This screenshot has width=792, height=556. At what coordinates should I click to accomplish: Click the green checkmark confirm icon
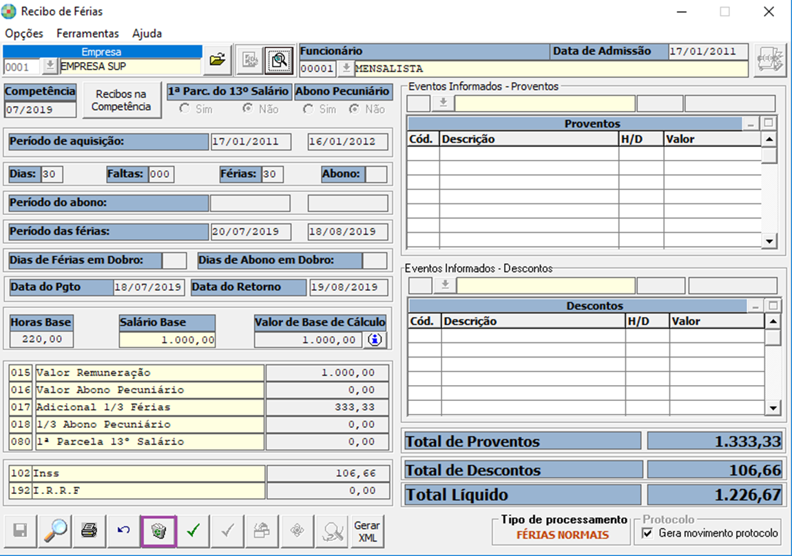(x=194, y=531)
